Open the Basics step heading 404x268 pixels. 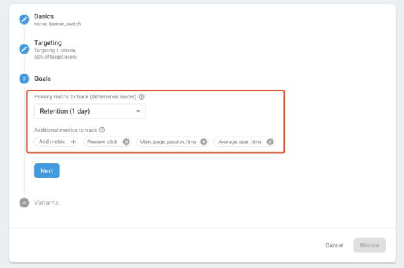(44, 16)
